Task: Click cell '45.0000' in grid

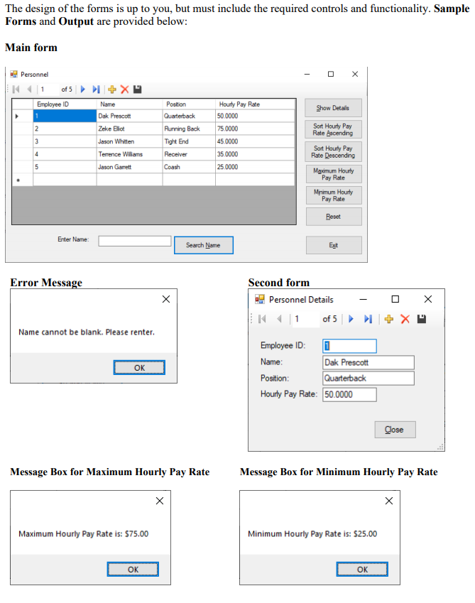Action: click(255, 141)
